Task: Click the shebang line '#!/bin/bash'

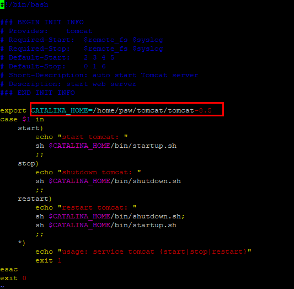Action: pos(24,4)
